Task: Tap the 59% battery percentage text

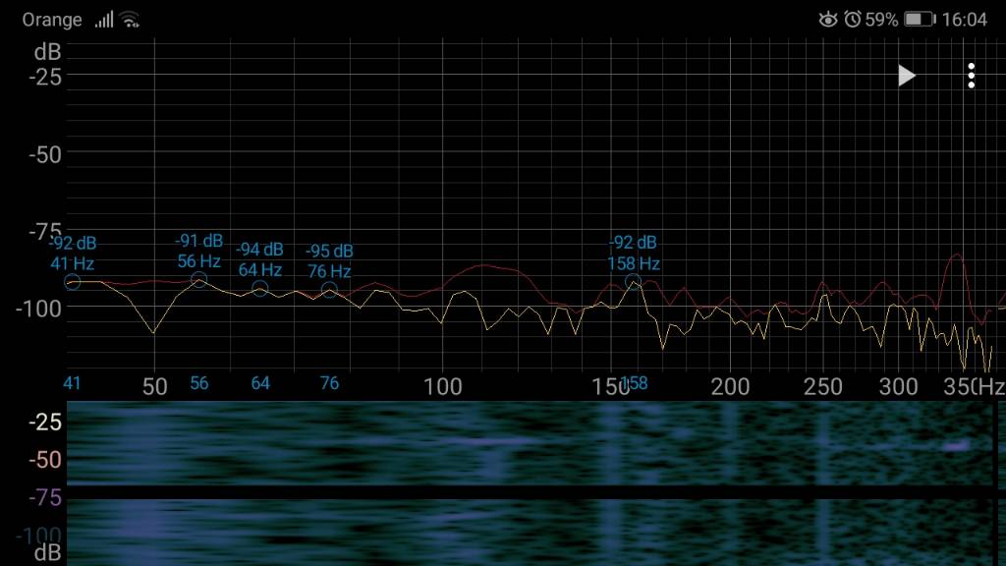Action: click(x=881, y=20)
